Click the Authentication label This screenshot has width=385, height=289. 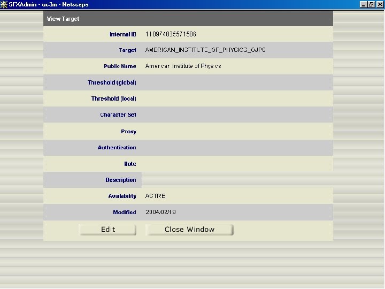pyautogui.click(x=117, y=148)
